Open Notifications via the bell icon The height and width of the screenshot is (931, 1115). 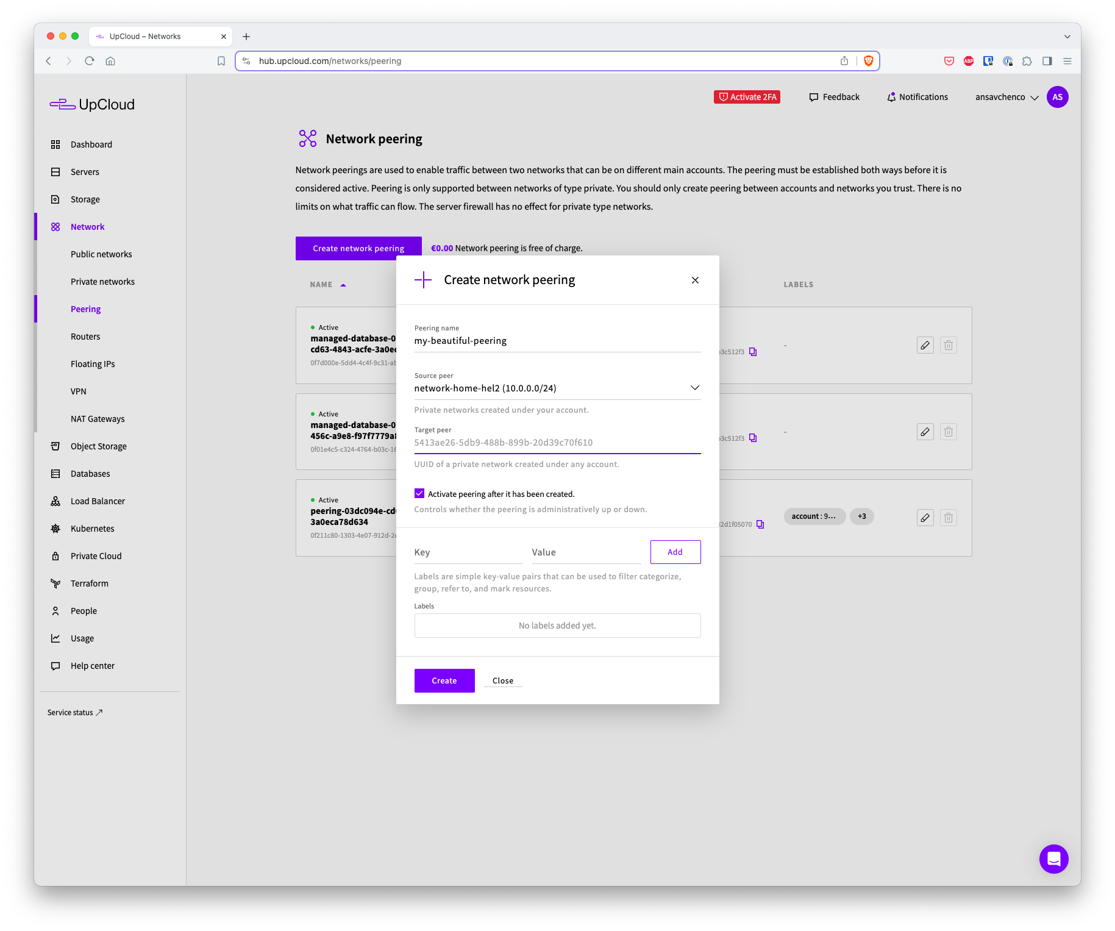[x=891, y=97]
